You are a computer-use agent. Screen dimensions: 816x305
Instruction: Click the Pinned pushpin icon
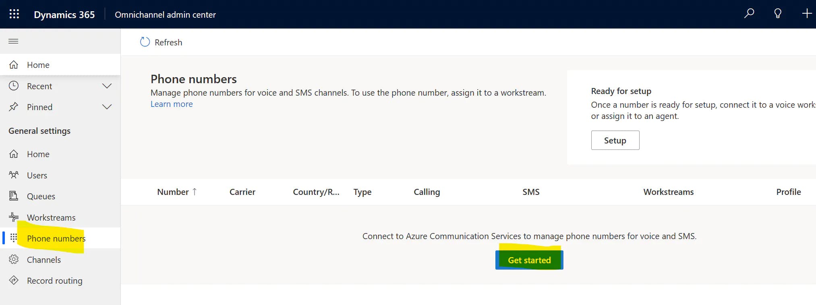coord(14,106)
